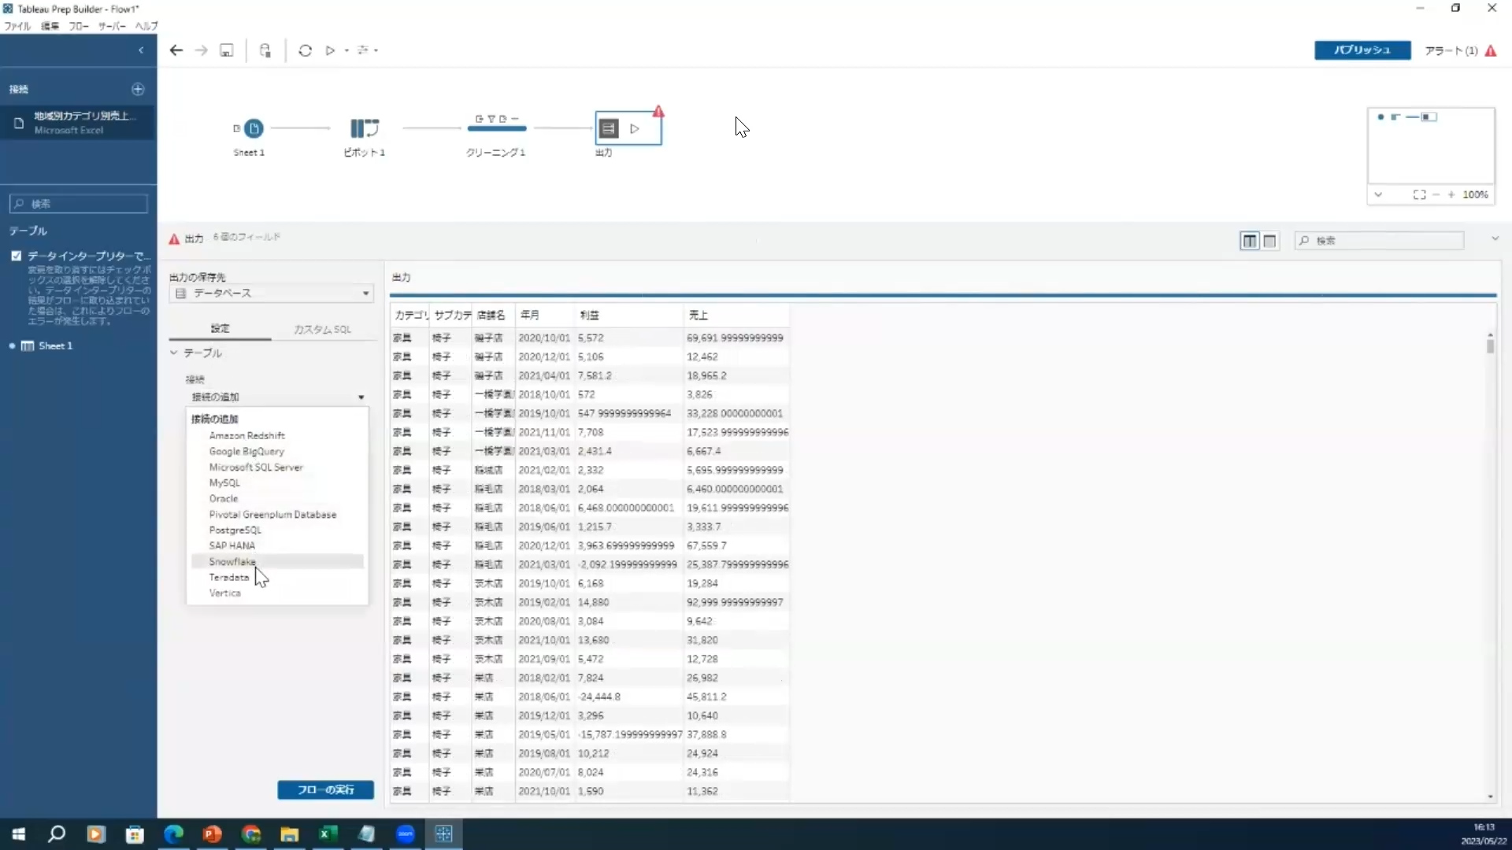Open the アラート alert indicator
The image size is (1512, 850).
pos(1461,50)
